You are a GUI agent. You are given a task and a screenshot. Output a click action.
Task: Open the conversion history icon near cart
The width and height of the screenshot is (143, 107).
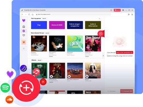tap(132, 14)
